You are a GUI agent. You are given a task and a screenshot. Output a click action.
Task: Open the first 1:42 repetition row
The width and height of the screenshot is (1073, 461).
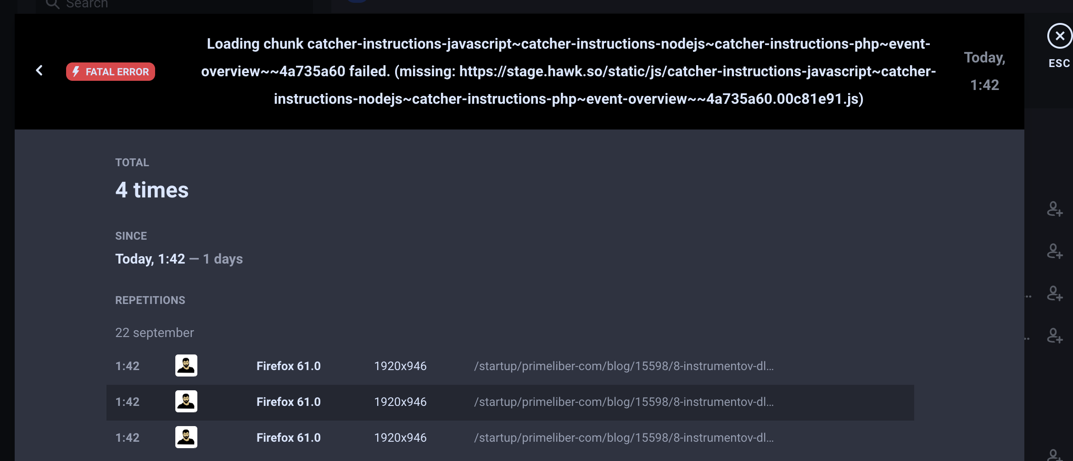click(x=510, y=366)
